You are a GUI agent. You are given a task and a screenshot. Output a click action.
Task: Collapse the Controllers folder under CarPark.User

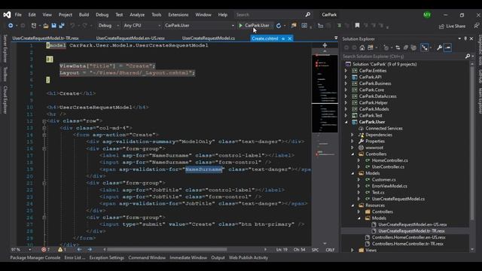(352, 154)
